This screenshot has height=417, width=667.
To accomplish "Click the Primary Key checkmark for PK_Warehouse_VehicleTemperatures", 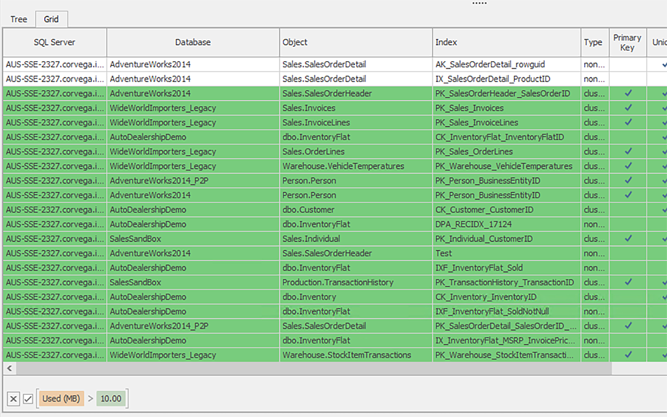I will 627,165.
